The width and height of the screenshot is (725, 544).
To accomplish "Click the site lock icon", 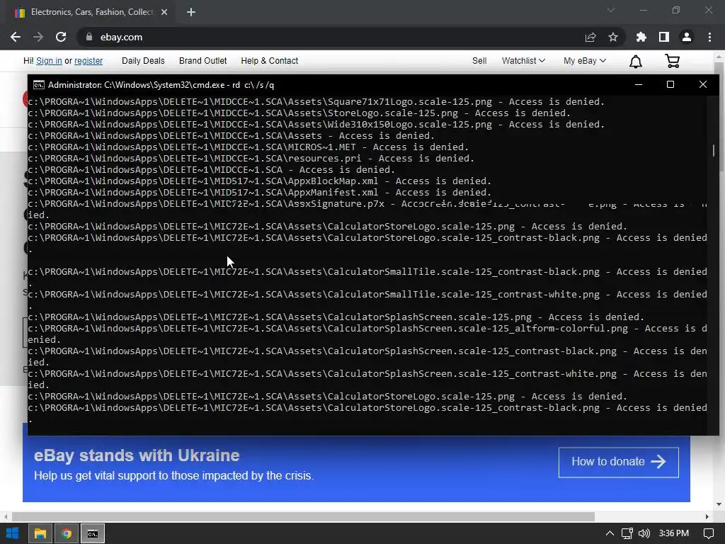I will pyautogui.click(x=89, y=37).
